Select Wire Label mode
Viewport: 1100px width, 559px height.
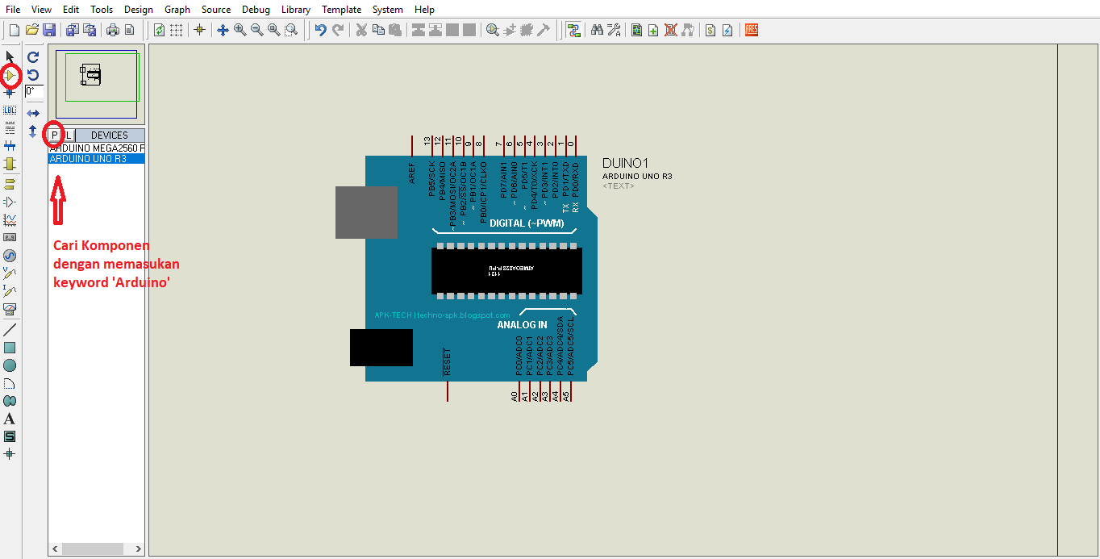10,111
